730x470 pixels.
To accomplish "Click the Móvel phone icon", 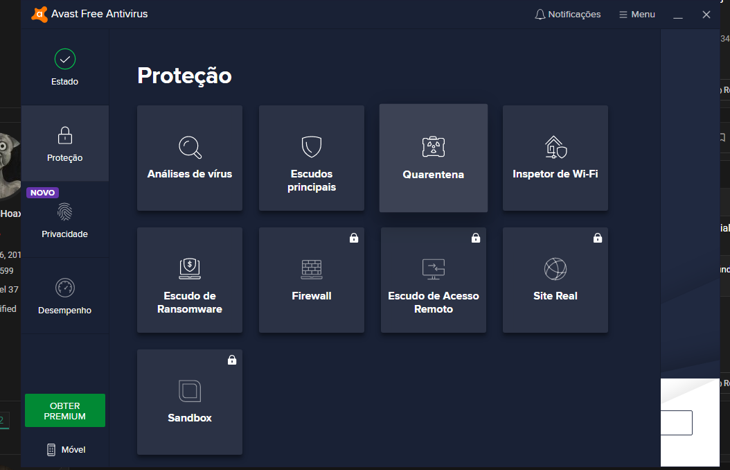I will tap(51, 449).
